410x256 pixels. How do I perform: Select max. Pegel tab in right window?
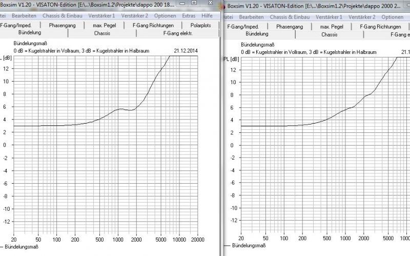click(332, 27)
